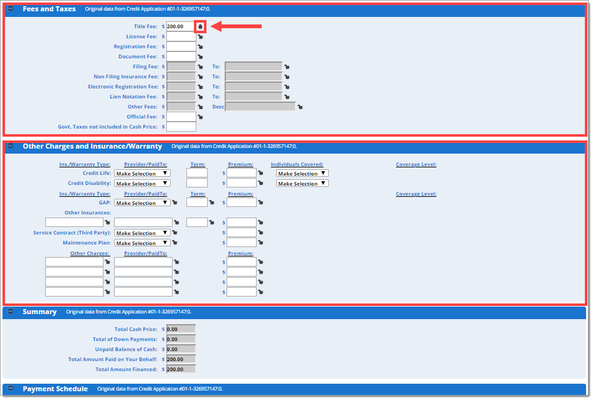Collapse the Summary section
Image resolution: width=593 pixels, height=400 pixels.
tap(10, 312)
